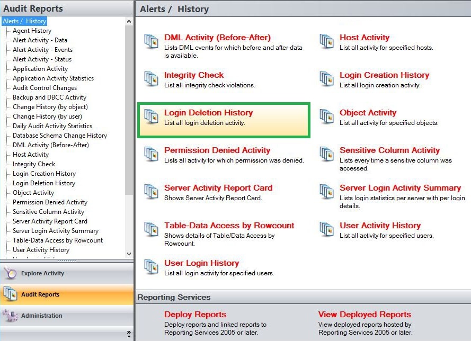
Task: Click the report icon next to Login Creation History heading
Action: tap(326, 78)
